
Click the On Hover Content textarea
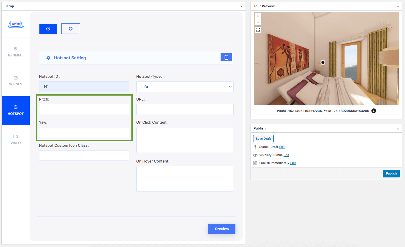click(x=185, y=179)
